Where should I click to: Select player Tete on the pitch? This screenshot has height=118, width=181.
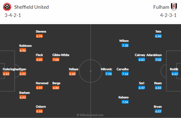[x=158, y=31]
